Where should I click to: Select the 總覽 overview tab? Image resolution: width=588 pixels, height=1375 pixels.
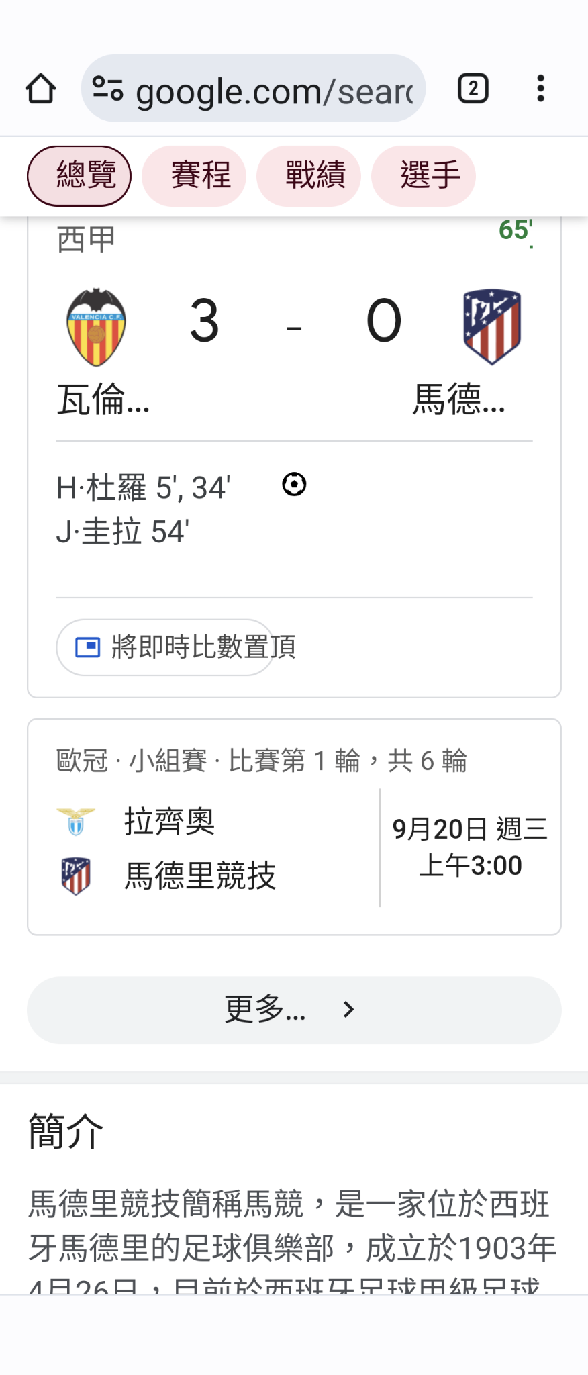tap(79, 176)
